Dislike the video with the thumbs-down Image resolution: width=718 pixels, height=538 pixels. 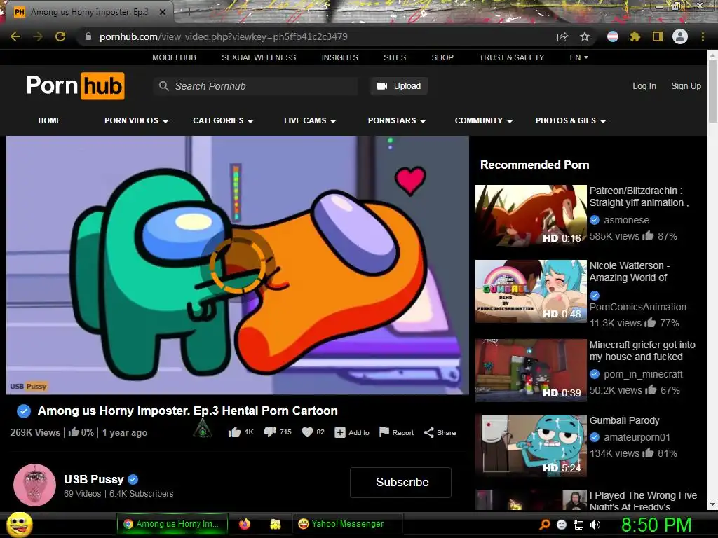tap(270, 432)
